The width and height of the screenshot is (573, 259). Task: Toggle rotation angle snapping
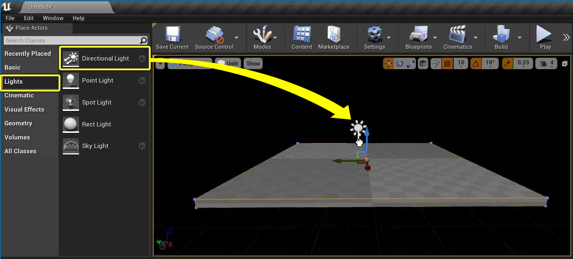[476, 64]
